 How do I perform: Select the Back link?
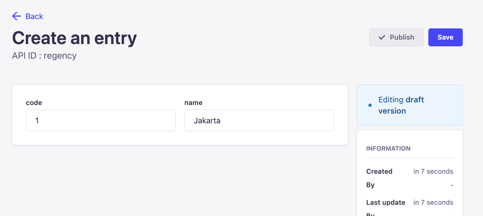pyautogui.click(x=34, y=16)
